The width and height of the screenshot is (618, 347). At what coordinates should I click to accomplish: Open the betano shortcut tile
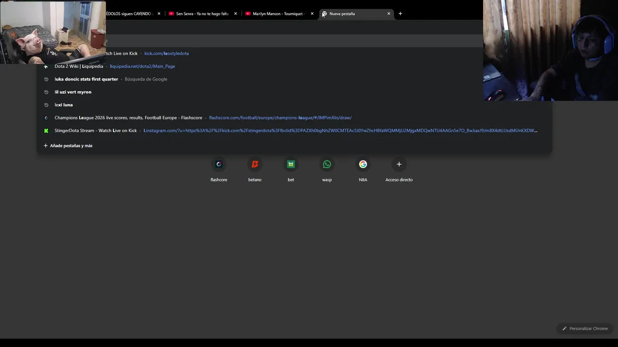click(x=255, y=170)
